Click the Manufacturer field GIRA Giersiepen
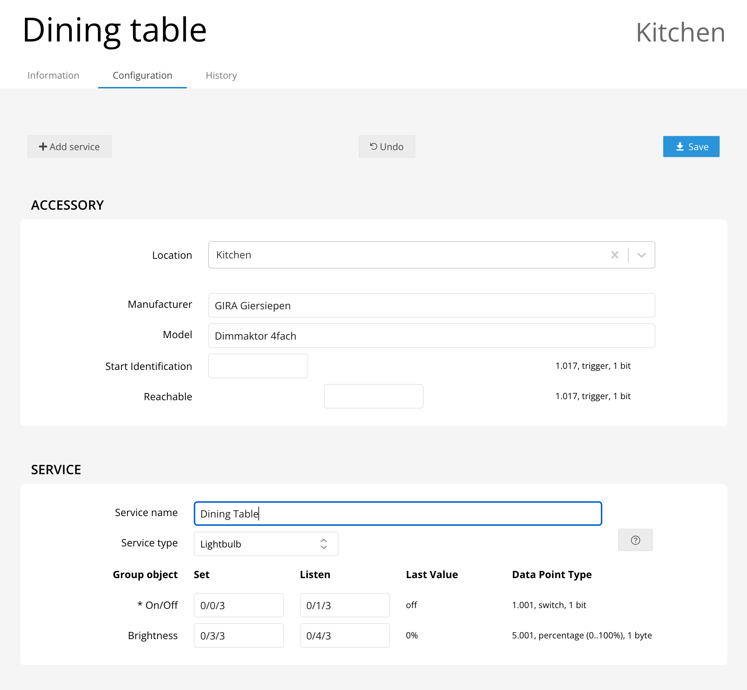This screenshot has width=747, height=690. click(x=431, y=305)
